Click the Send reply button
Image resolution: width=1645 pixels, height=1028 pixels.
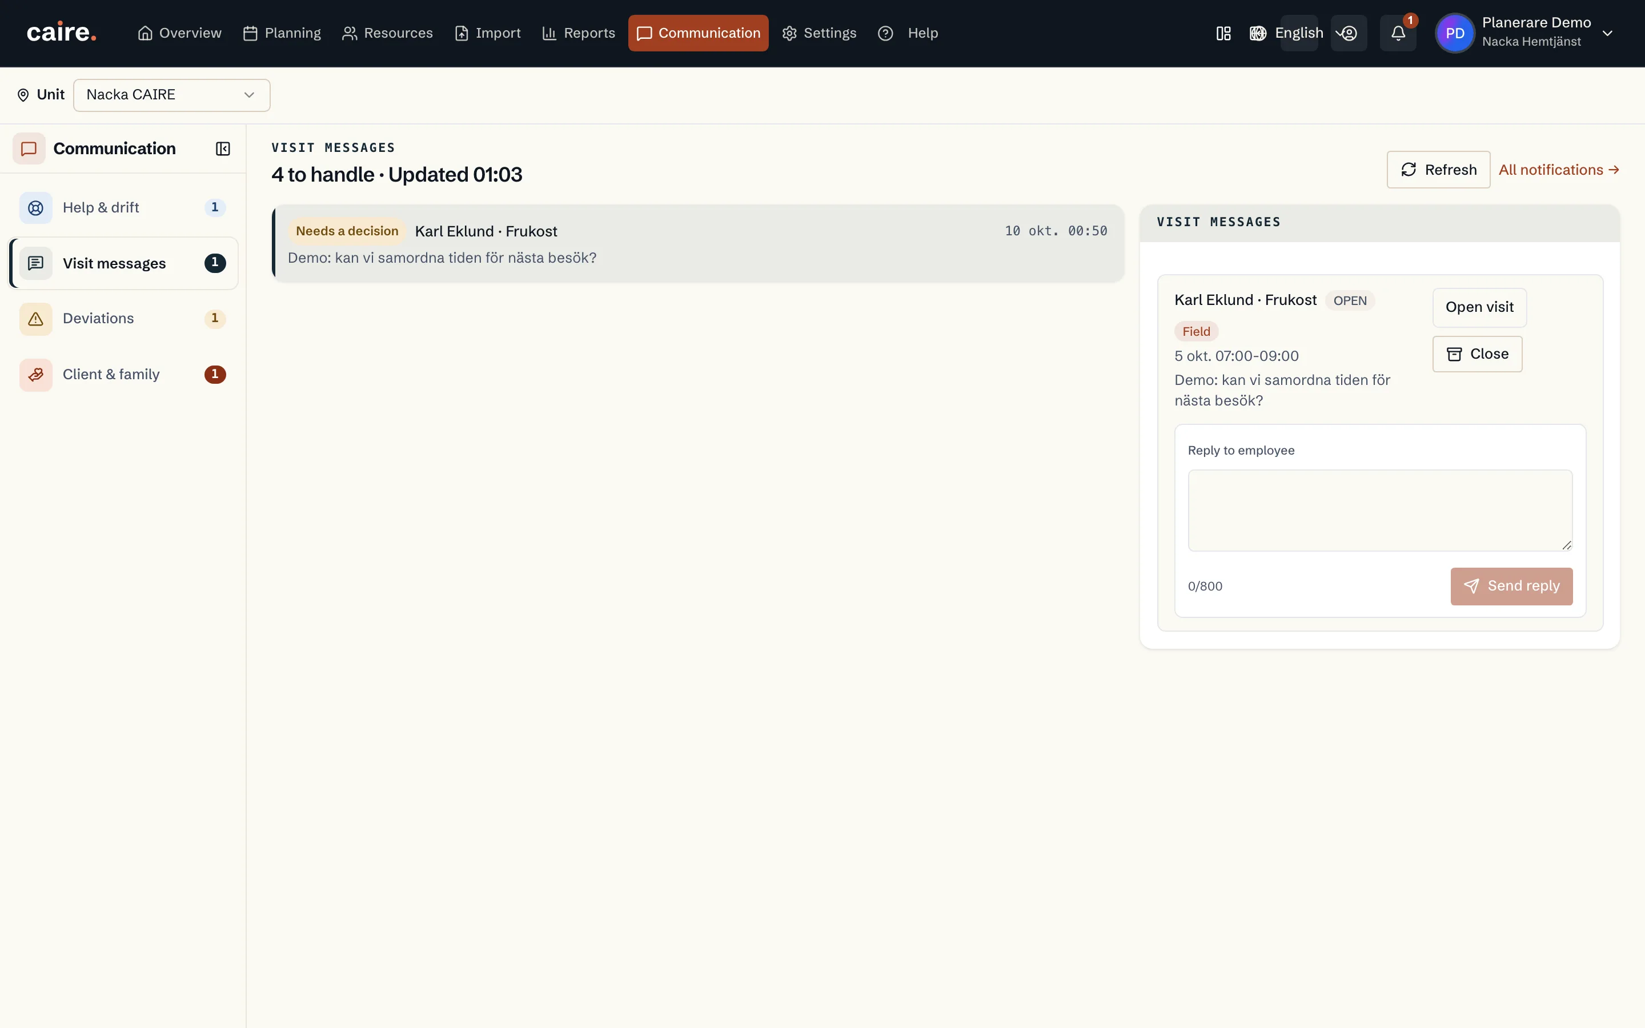(1511, 586)
